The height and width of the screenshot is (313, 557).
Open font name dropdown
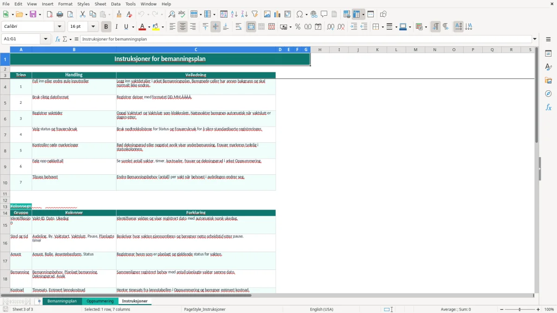click(58, 27)
